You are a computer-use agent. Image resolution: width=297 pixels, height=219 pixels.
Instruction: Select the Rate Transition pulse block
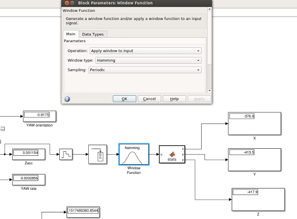click(x=66, y=154)
